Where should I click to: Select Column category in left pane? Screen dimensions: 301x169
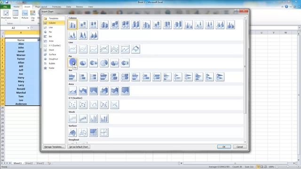54,23
